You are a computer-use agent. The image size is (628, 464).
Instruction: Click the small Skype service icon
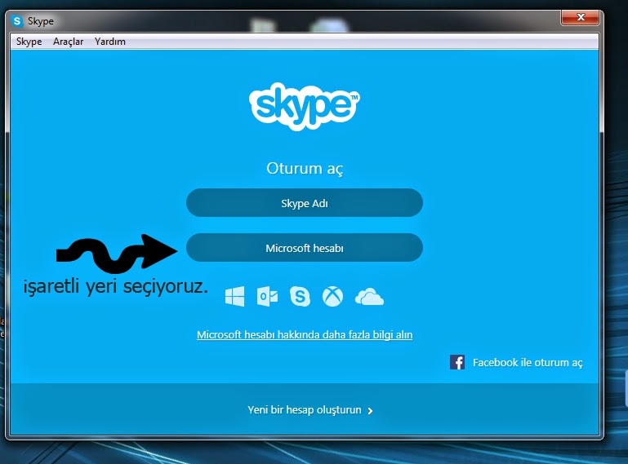[x=301, y=297]
